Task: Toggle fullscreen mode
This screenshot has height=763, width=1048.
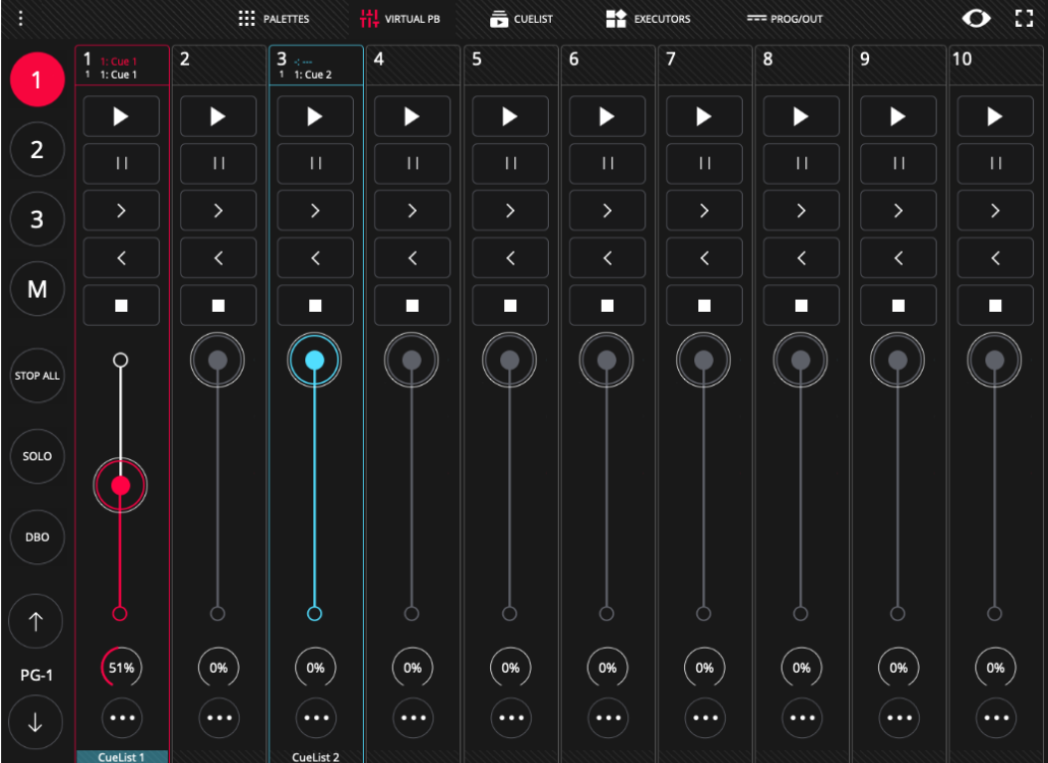Action: (x=1024, y=18)
